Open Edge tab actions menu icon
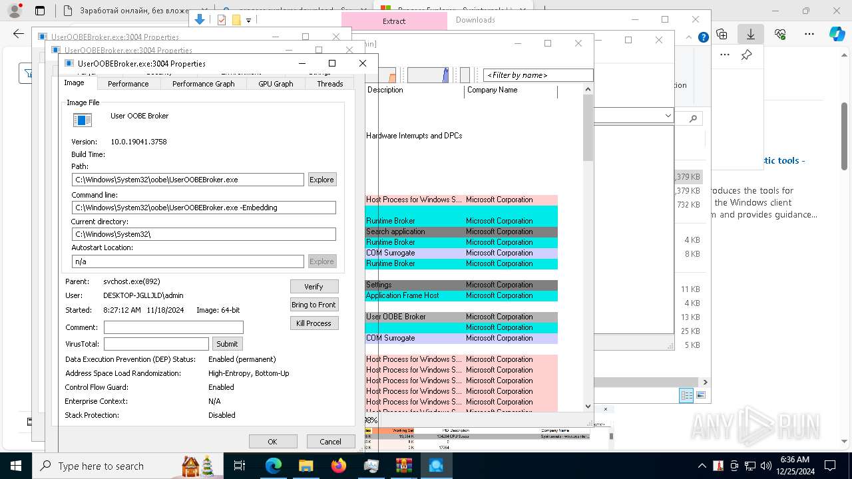 tap(40, 11)
